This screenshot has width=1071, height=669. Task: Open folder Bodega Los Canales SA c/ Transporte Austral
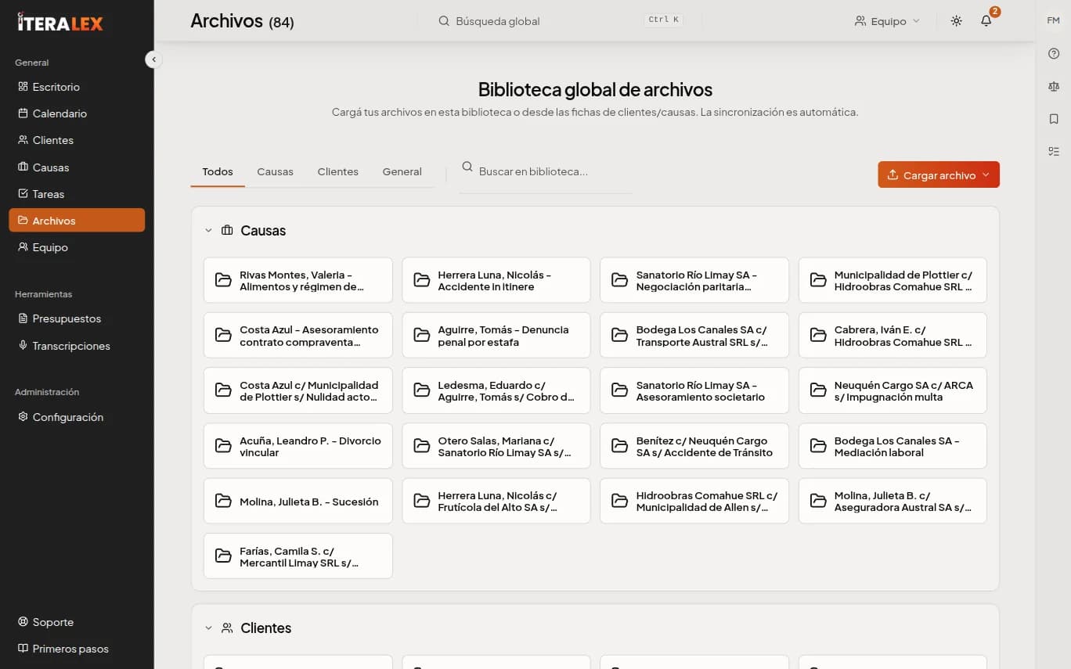tap(694, 336)
